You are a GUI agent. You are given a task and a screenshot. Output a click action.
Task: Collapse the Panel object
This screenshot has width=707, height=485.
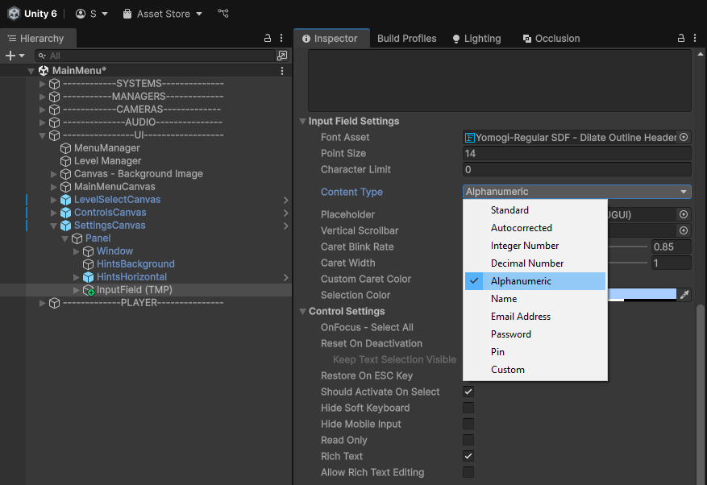[65, 238]
